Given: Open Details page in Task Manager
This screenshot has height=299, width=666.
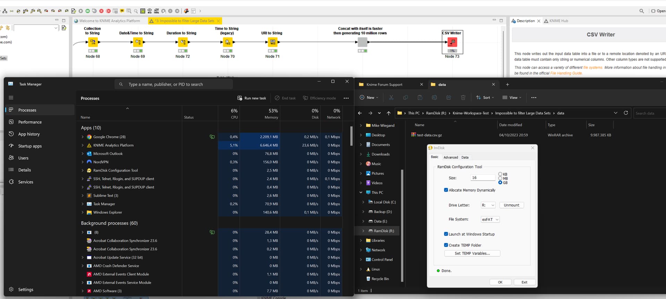Looking at the screenshot, I should 40,170.
